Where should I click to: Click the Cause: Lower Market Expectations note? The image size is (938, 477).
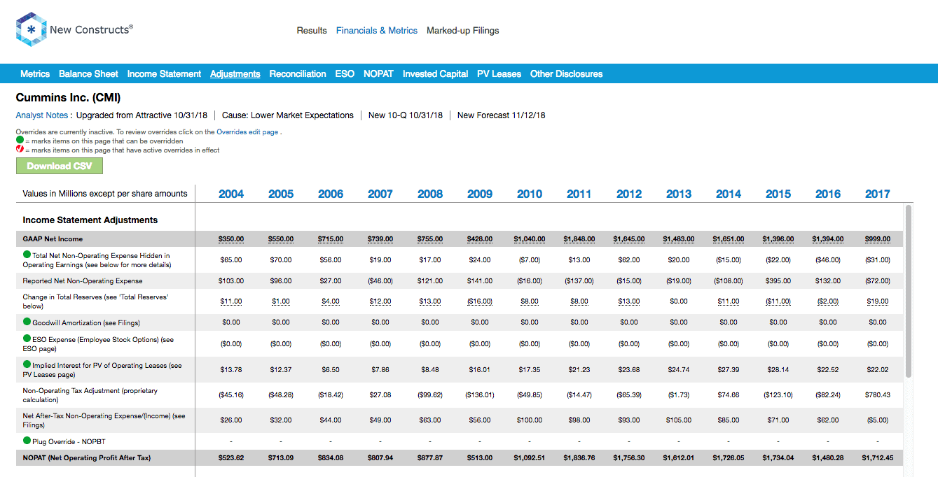288,115
